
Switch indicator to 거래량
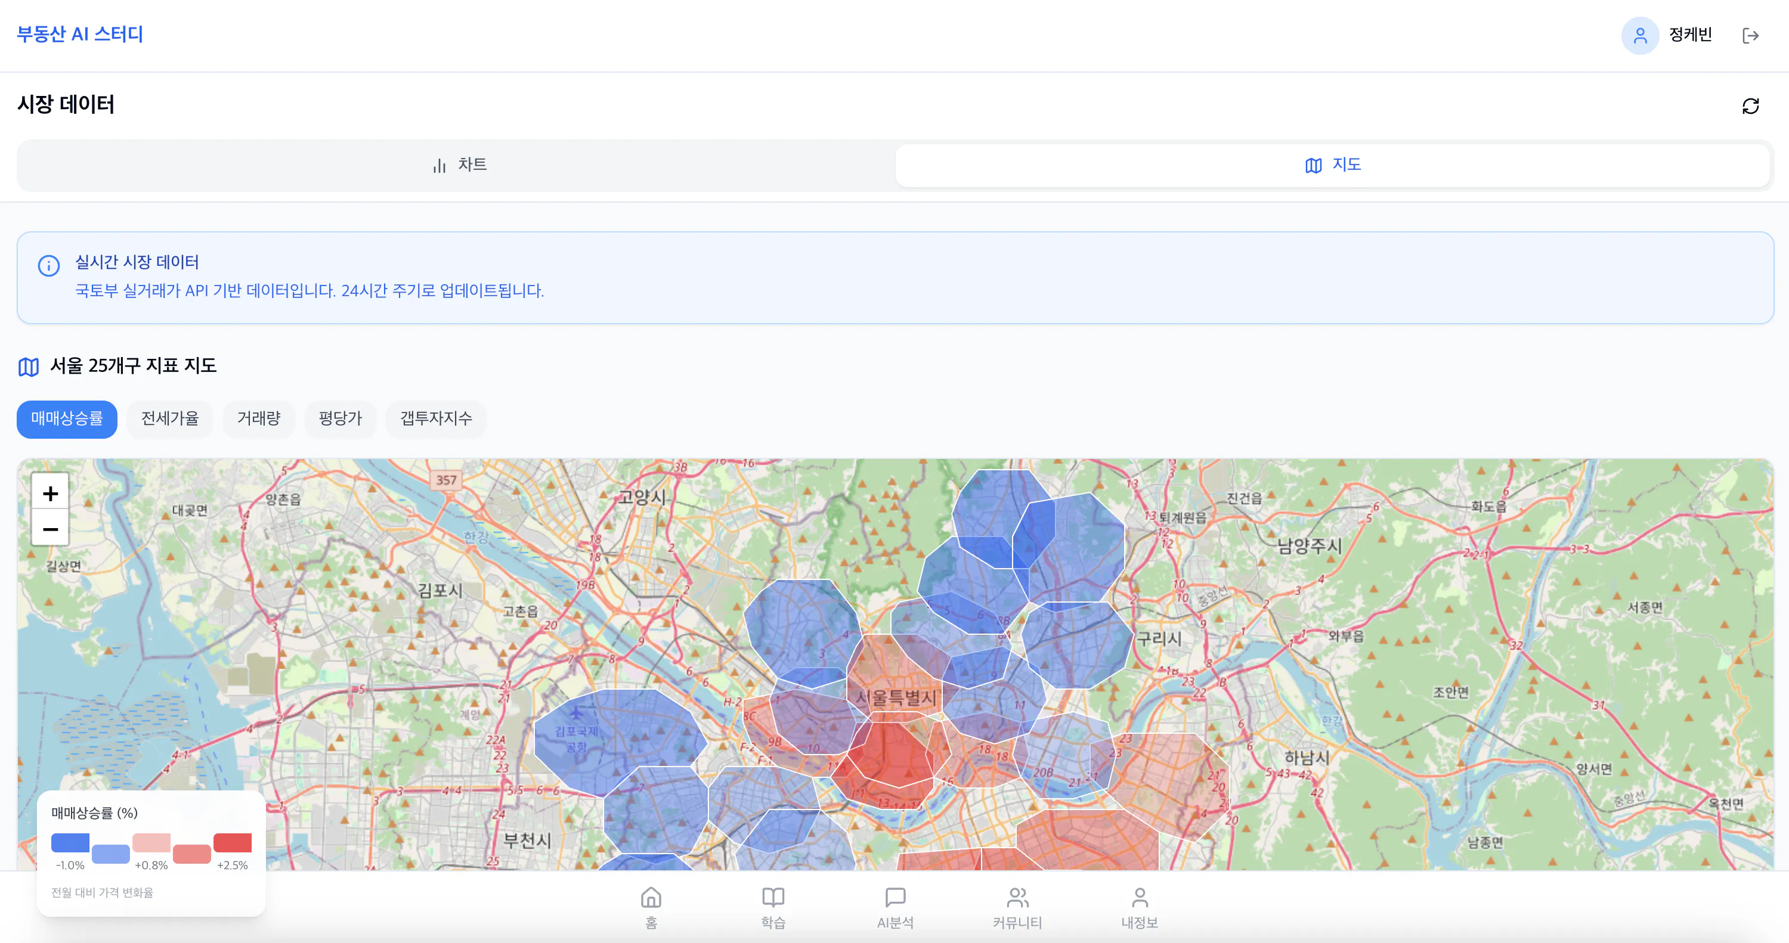(x=258, y=418)
